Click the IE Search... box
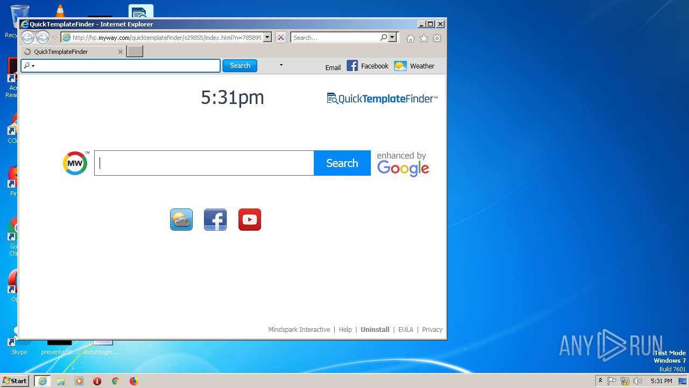The image size is (689, 388). [335, 38]
